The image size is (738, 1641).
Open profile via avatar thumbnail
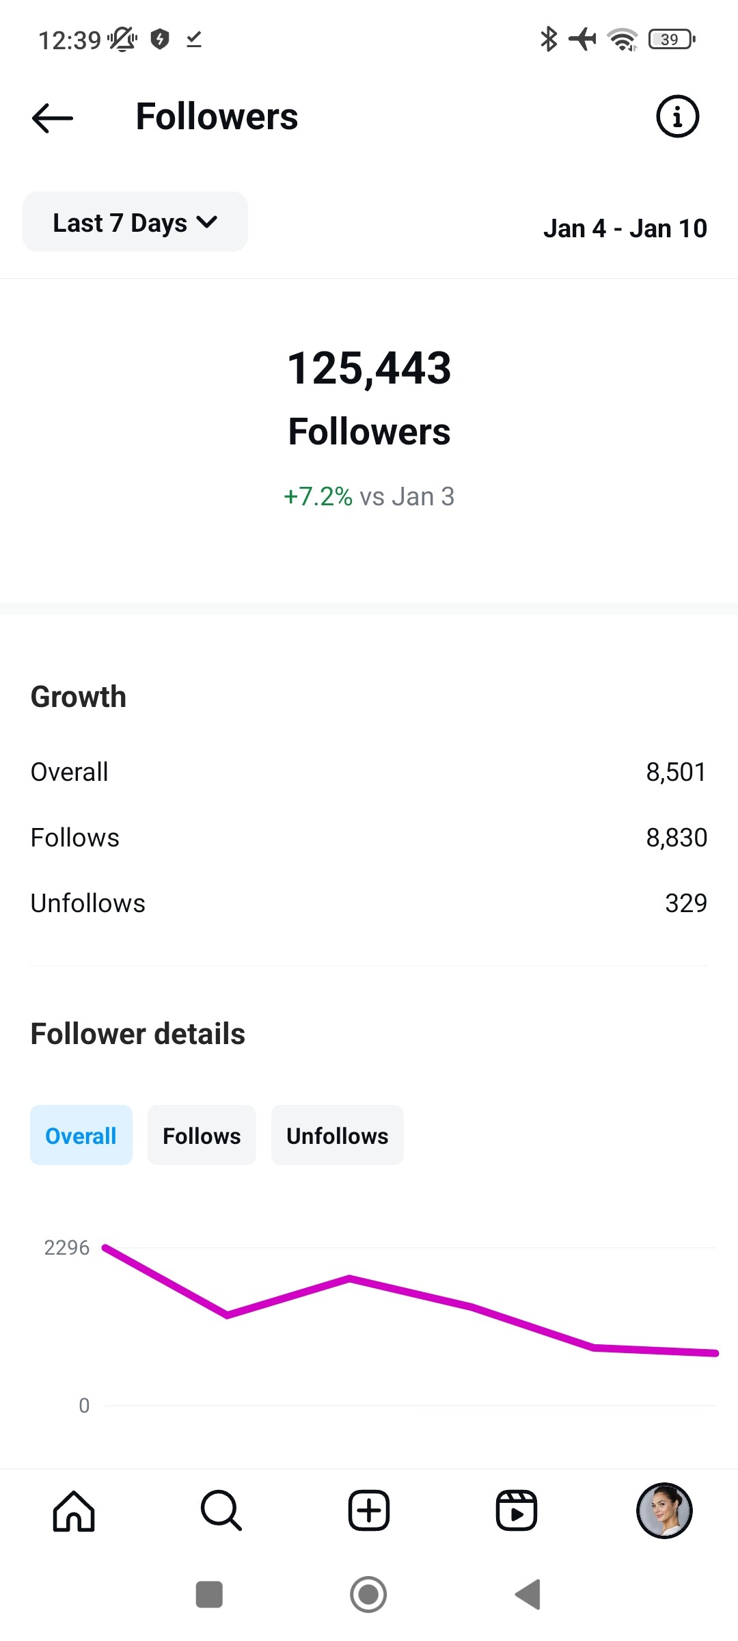(x=664, y=1511)
